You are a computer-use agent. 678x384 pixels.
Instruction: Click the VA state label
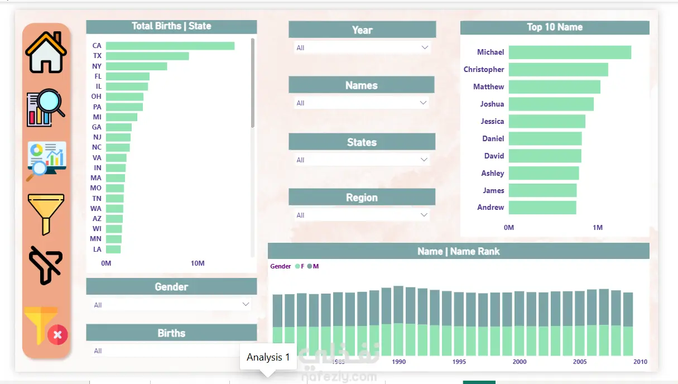coord(97,158)
